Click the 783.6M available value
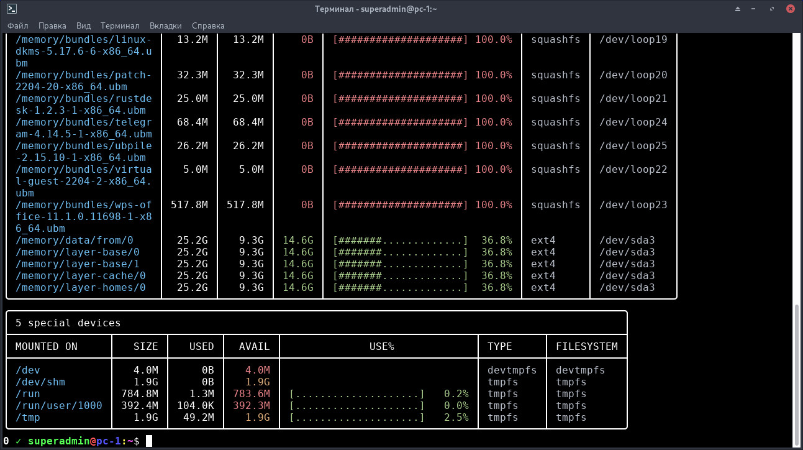 252,393
